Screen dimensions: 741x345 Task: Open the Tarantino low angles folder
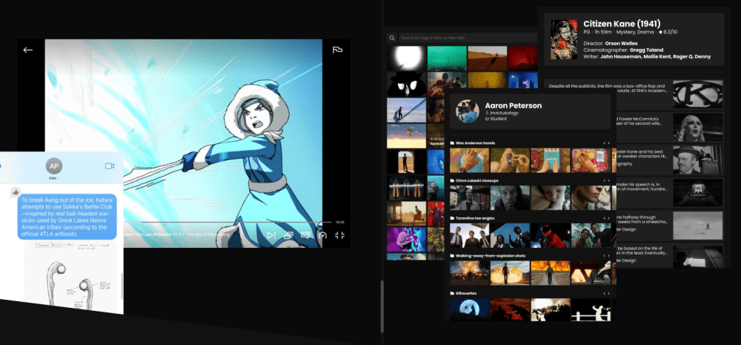coord(474,218)
